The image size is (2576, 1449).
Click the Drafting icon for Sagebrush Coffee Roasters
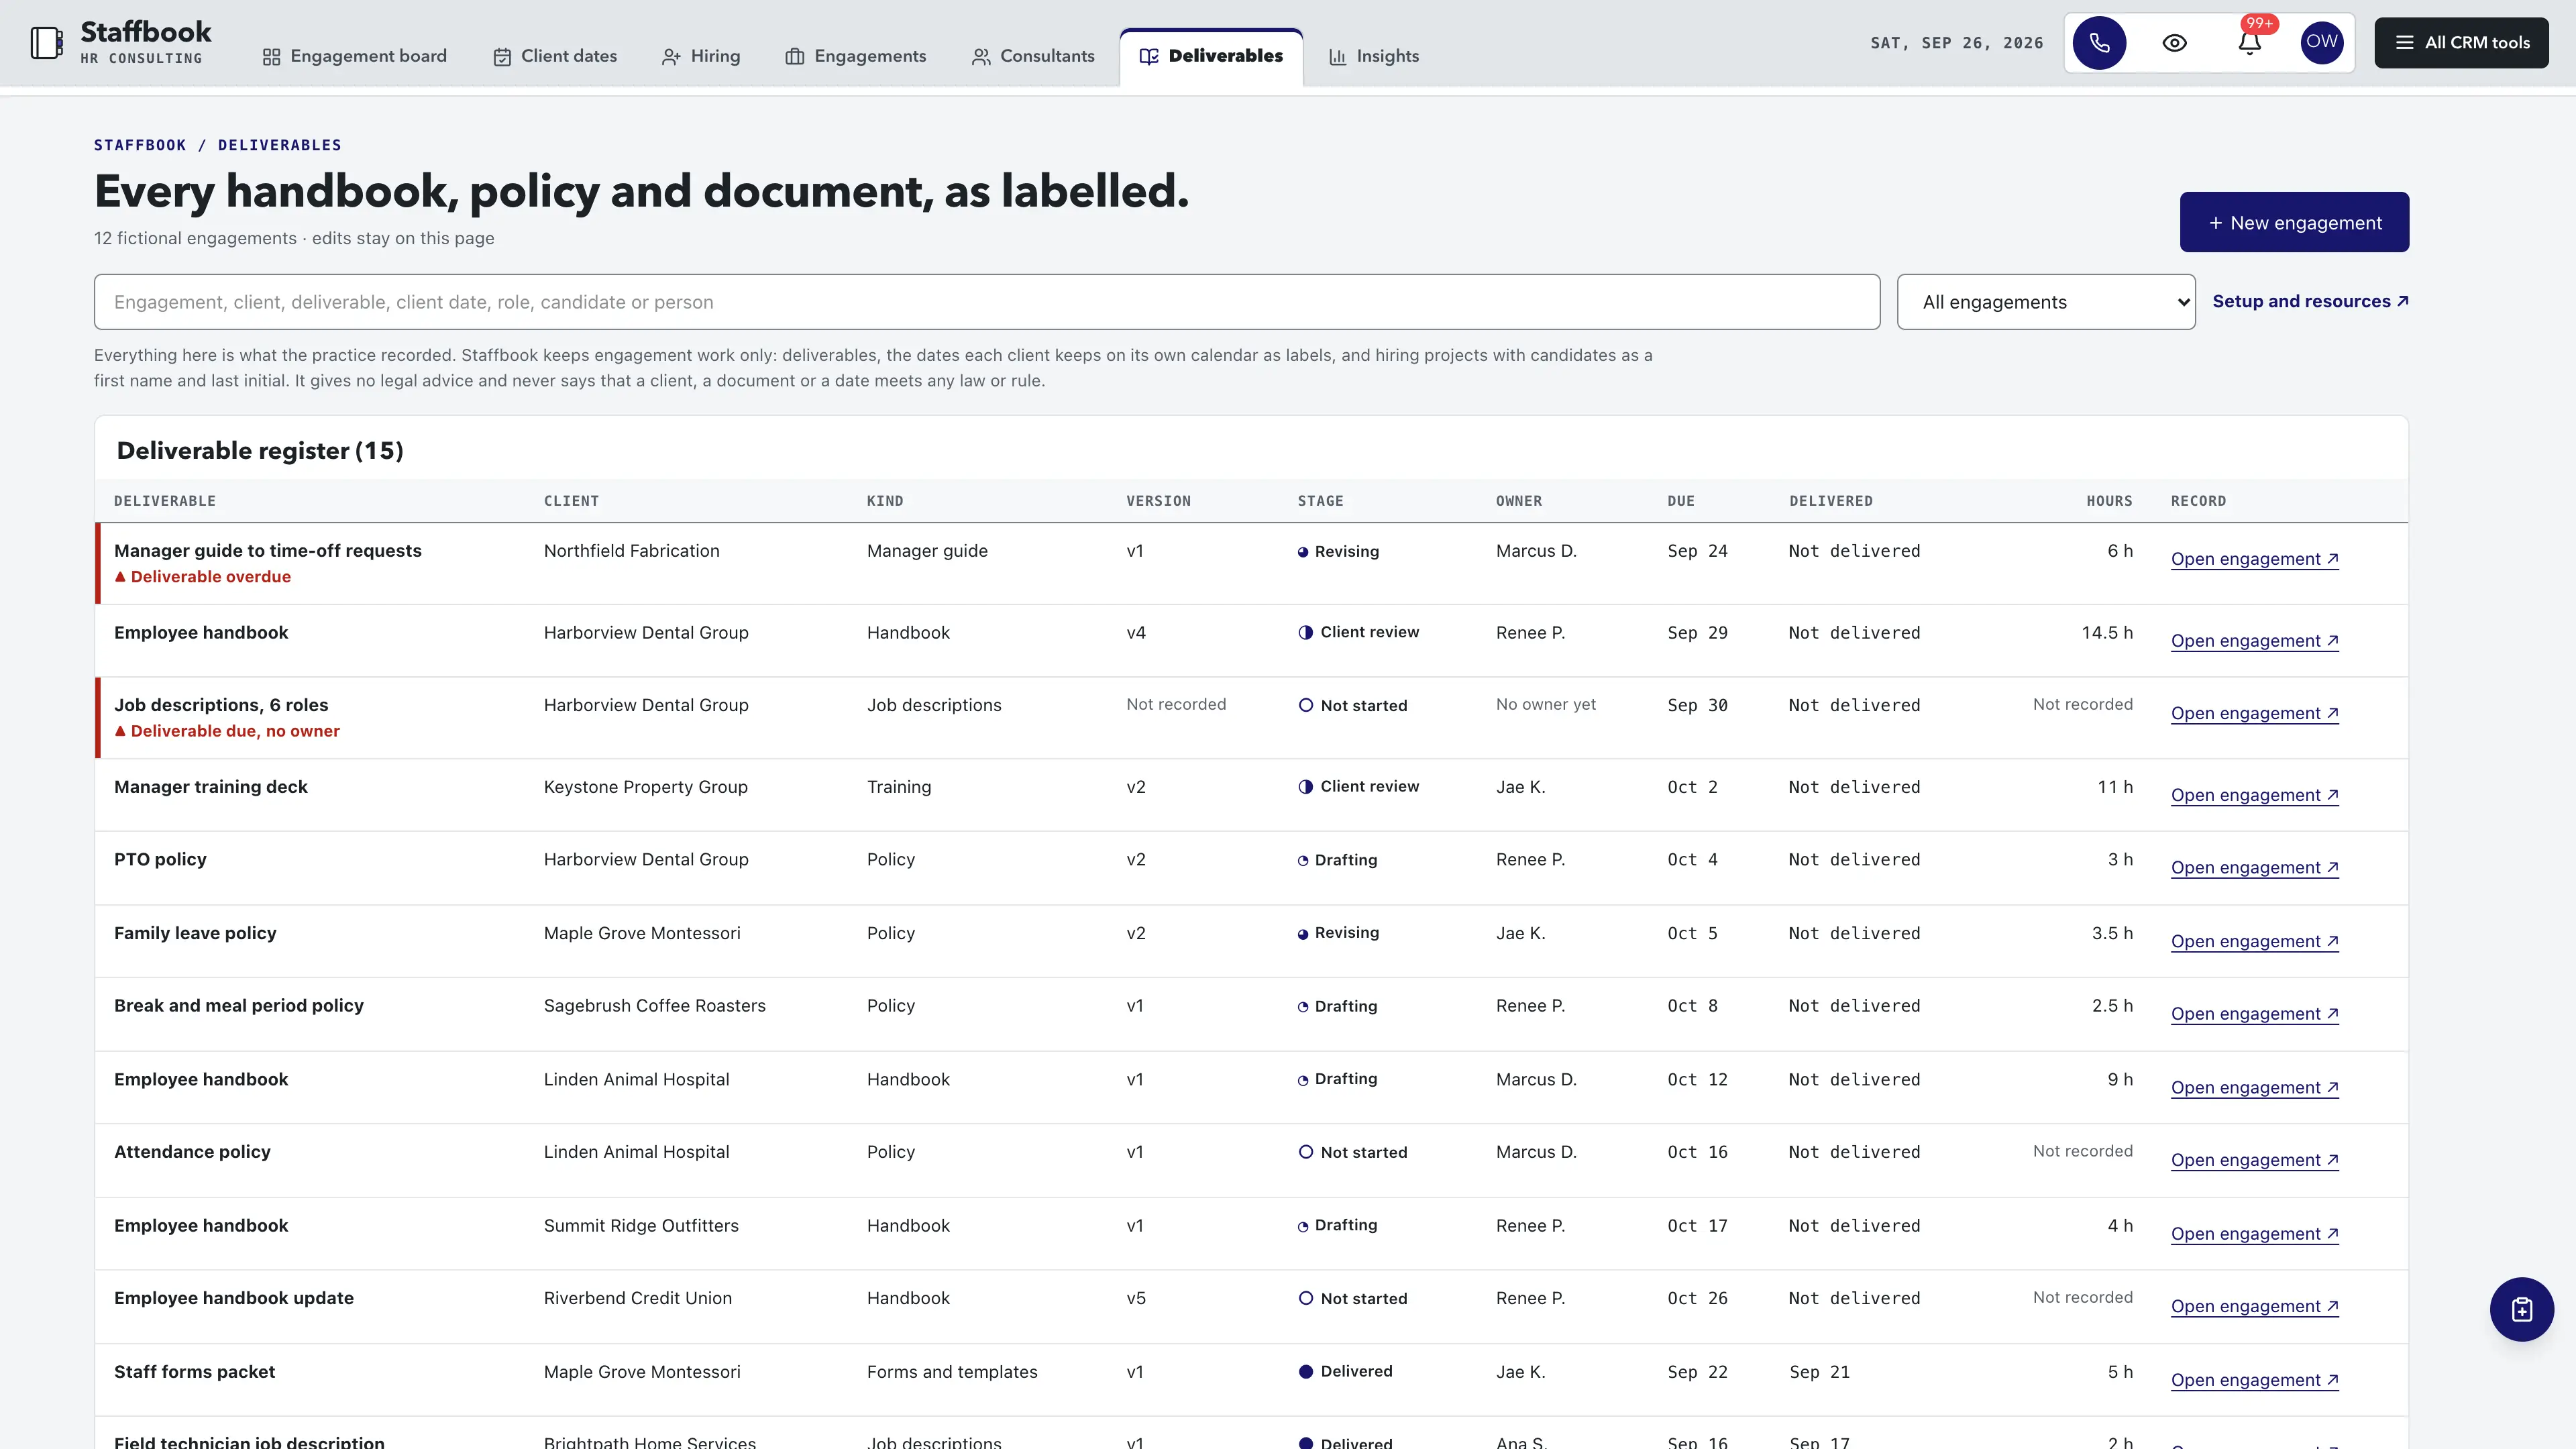[x=1303, y=1007]
